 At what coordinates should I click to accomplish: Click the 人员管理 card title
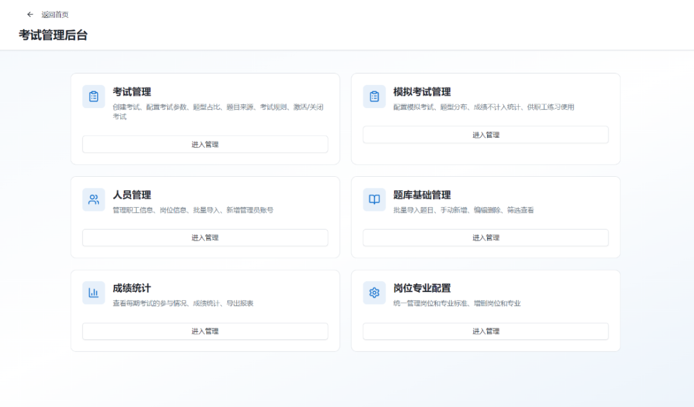[132, 195]
